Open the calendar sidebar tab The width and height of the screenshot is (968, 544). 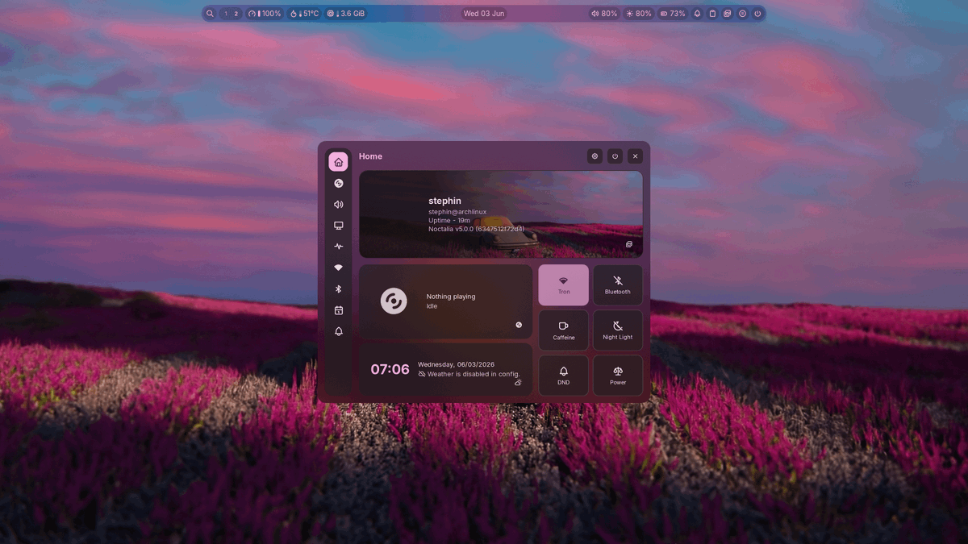pos(339,310)
